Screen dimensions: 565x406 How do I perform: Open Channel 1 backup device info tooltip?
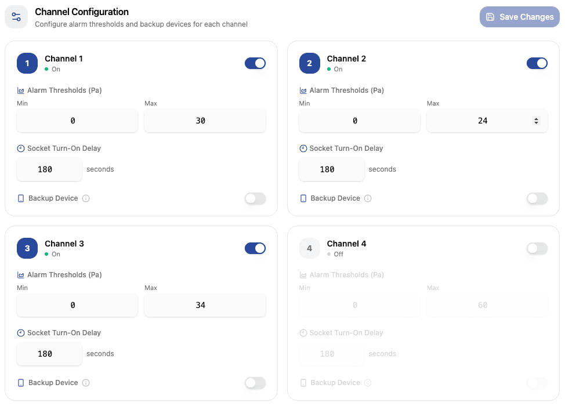[86, 198]
